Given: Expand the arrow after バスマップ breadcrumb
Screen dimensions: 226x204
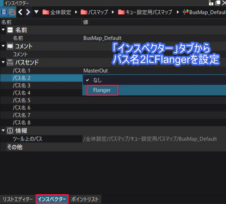Looking at the screenshot, I should click(113, 12).
